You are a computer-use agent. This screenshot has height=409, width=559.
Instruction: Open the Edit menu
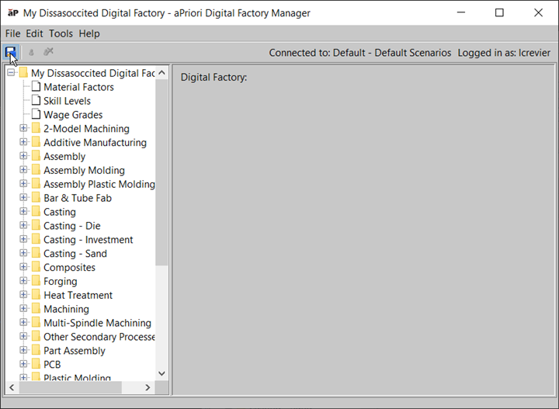pos(34,33)
